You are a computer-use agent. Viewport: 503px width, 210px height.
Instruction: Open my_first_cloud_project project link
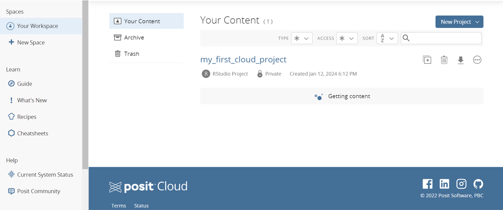pyautogui.click(x=243, y=60)
